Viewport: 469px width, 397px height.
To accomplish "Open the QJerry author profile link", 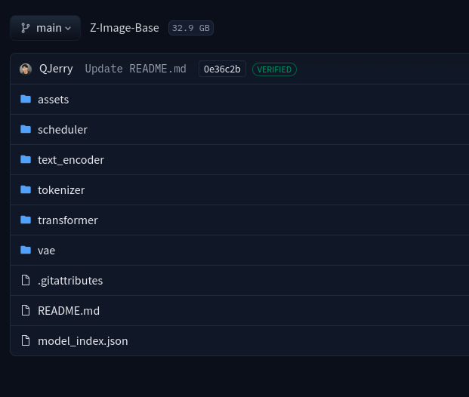I will [56, 69].
